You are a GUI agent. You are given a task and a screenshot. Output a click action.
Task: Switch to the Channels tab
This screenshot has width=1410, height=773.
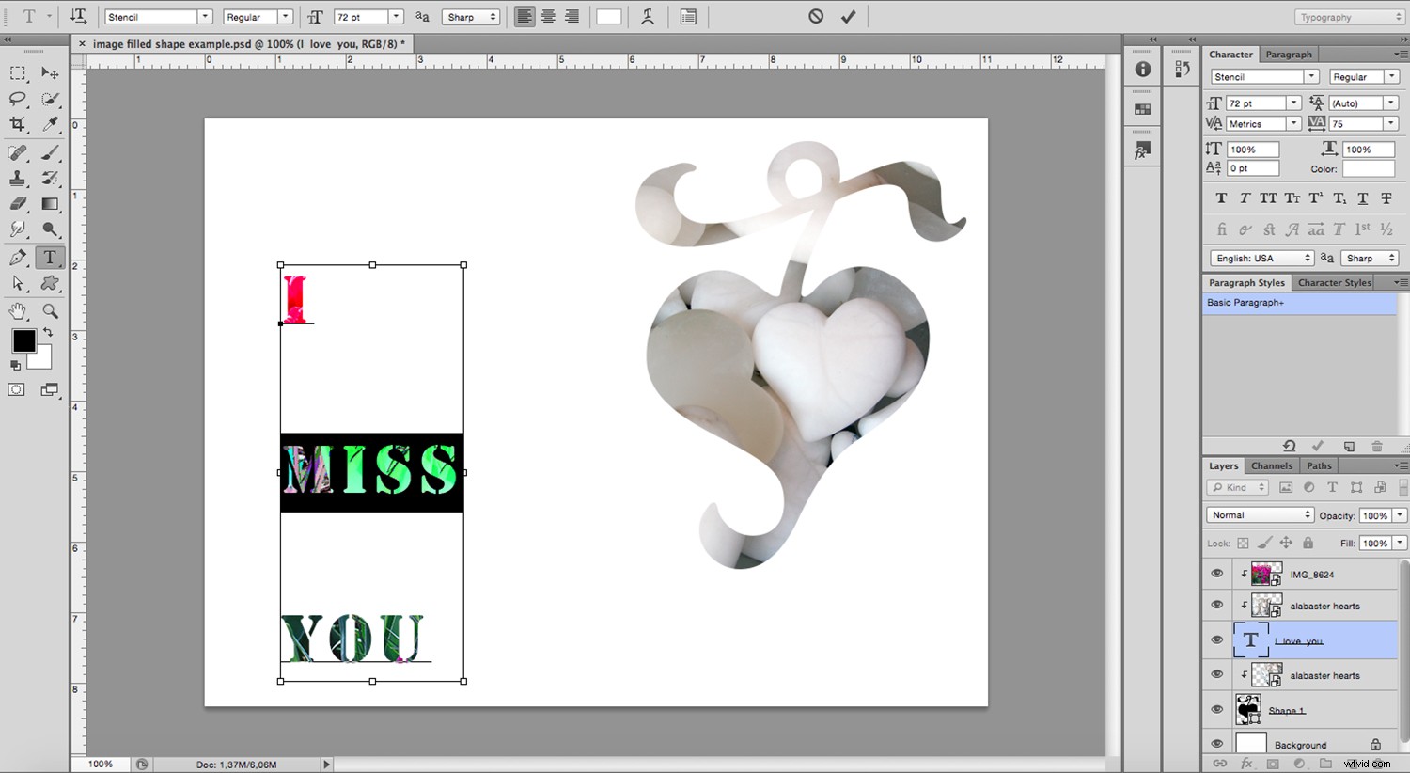[1271, 465]
